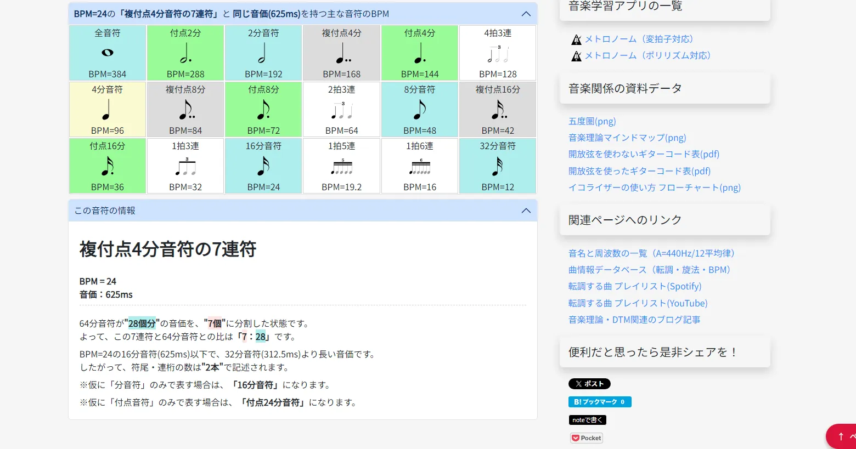856x449 pixels.
Task: Click the BPM=168 label
Action: pyautogui.click(x=342, y=74)
